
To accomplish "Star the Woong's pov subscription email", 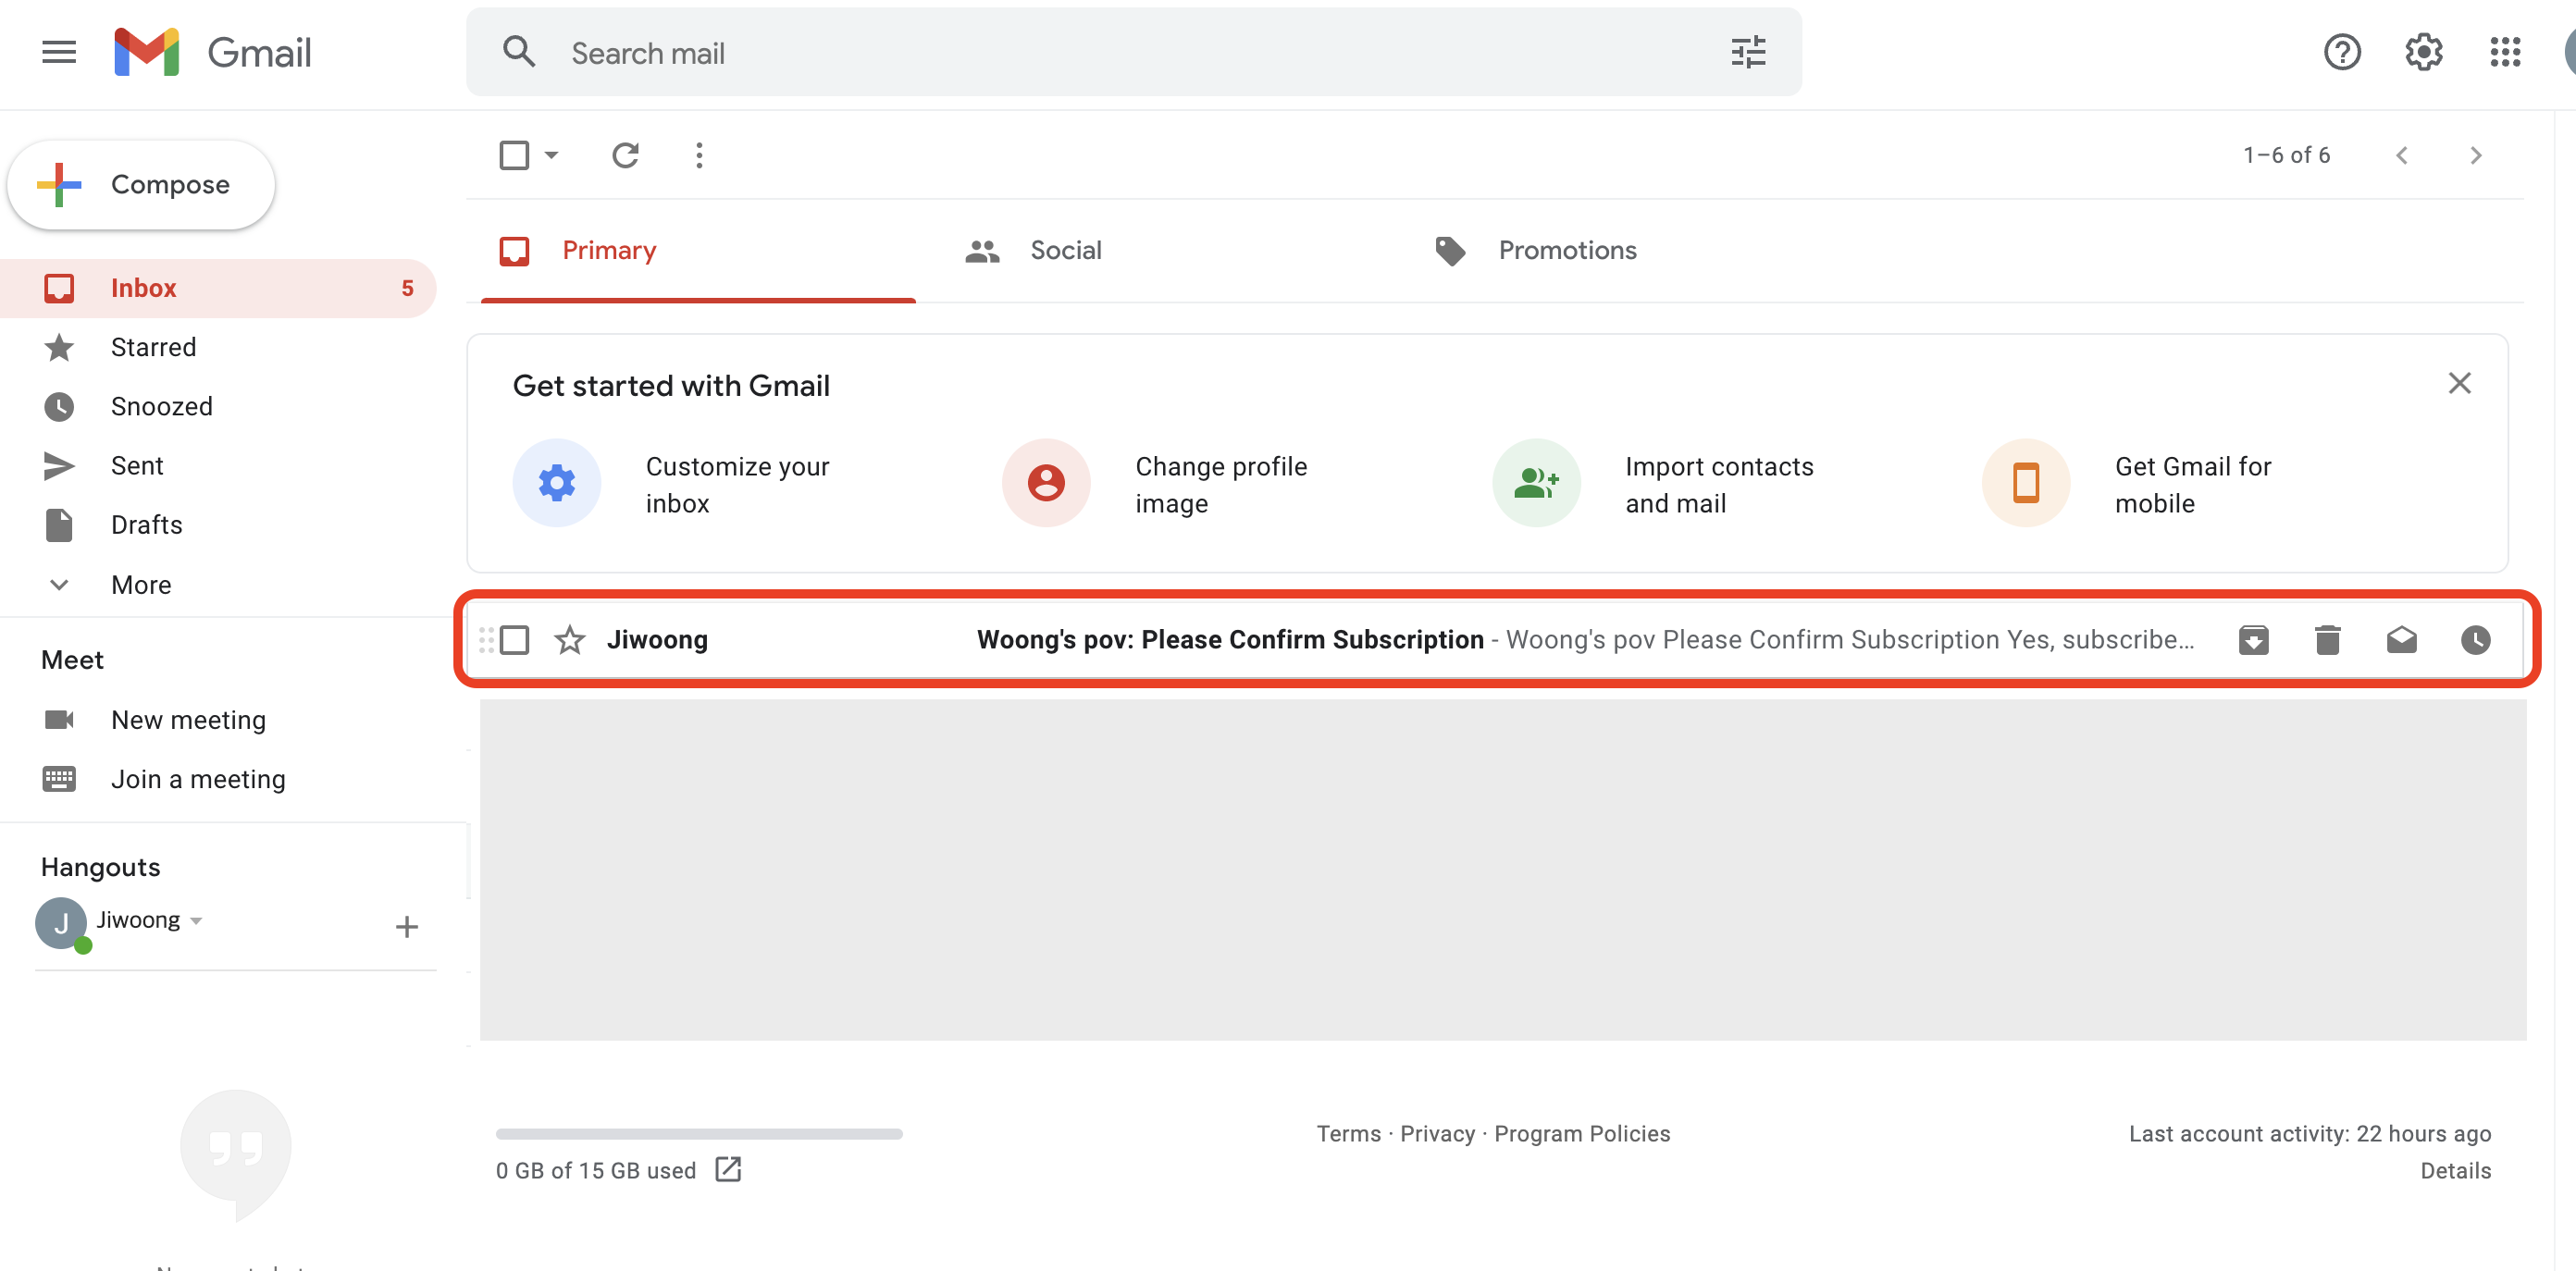I will 569,640.
